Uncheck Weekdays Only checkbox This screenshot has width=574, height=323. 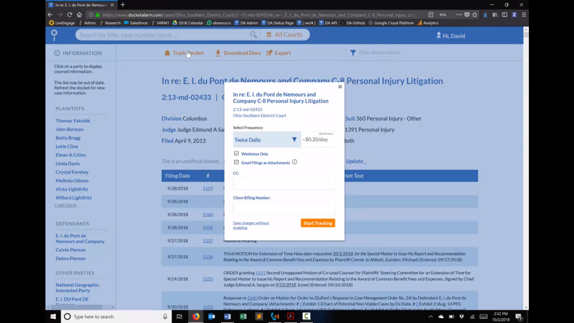point(236,153)
